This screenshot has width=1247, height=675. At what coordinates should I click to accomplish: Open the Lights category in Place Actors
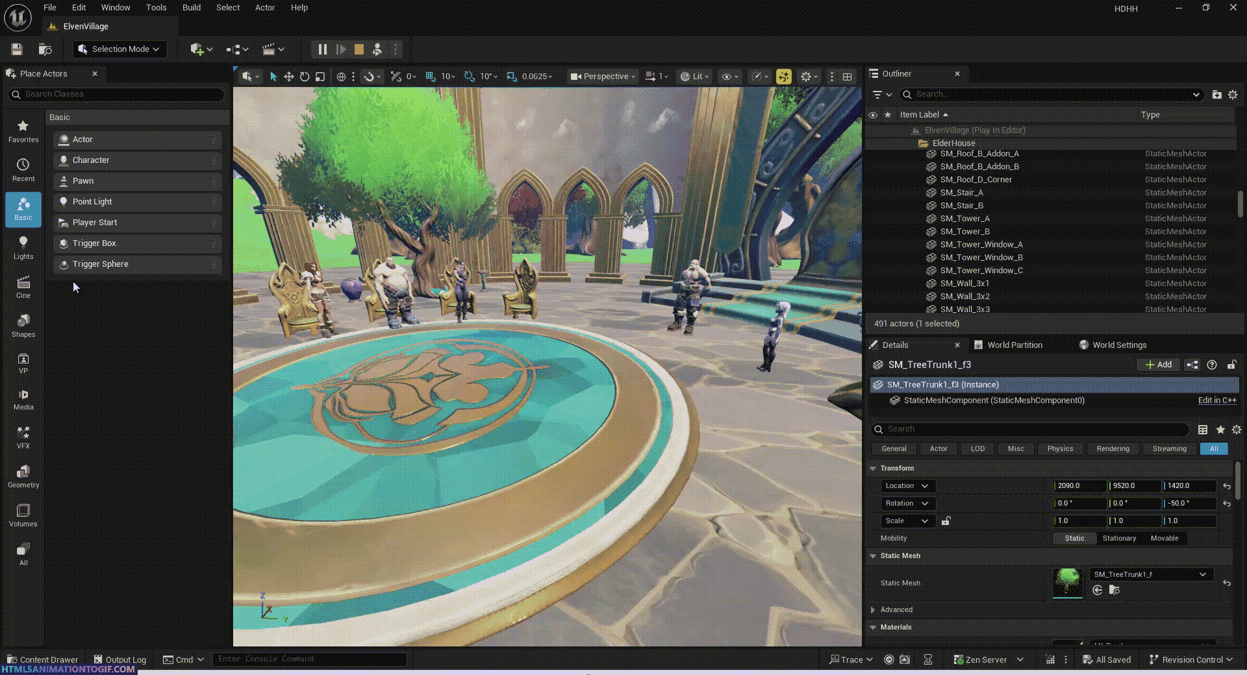point(23,247)
